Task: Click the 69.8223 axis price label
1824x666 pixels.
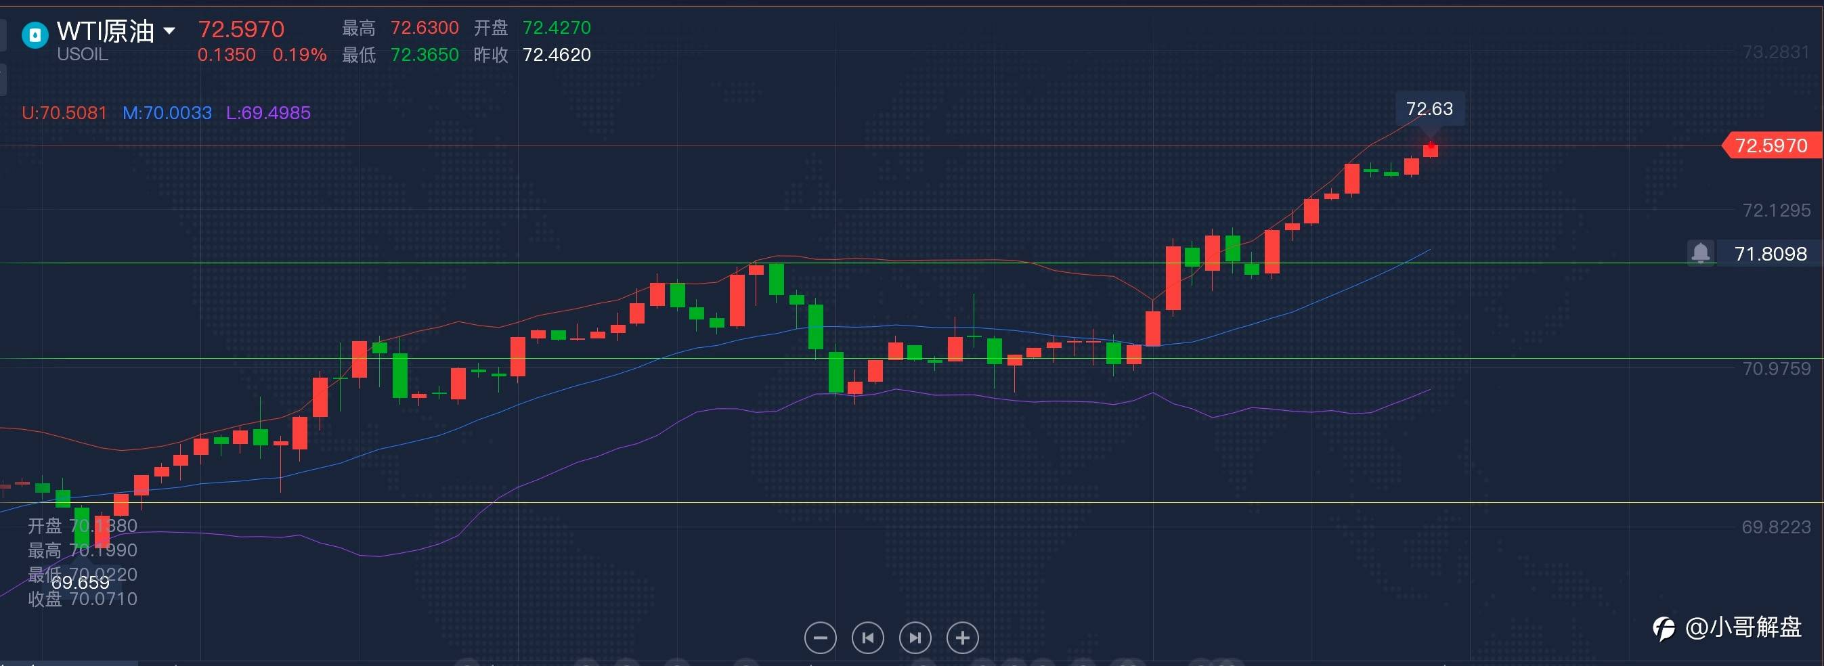Action: 1776,527
